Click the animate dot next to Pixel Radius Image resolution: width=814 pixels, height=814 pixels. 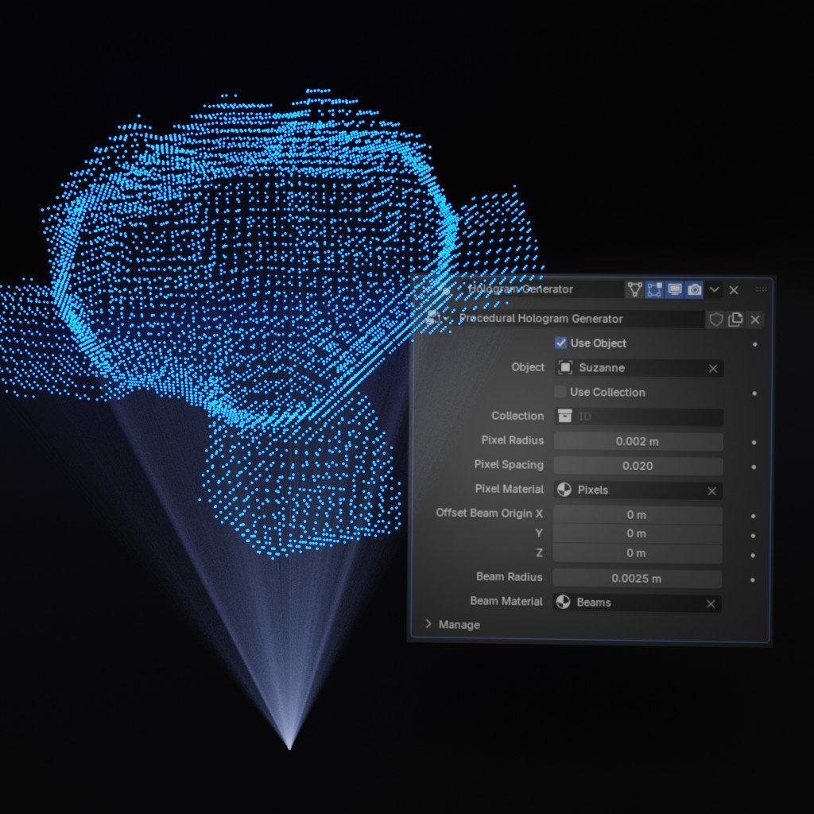coord(752,442)
